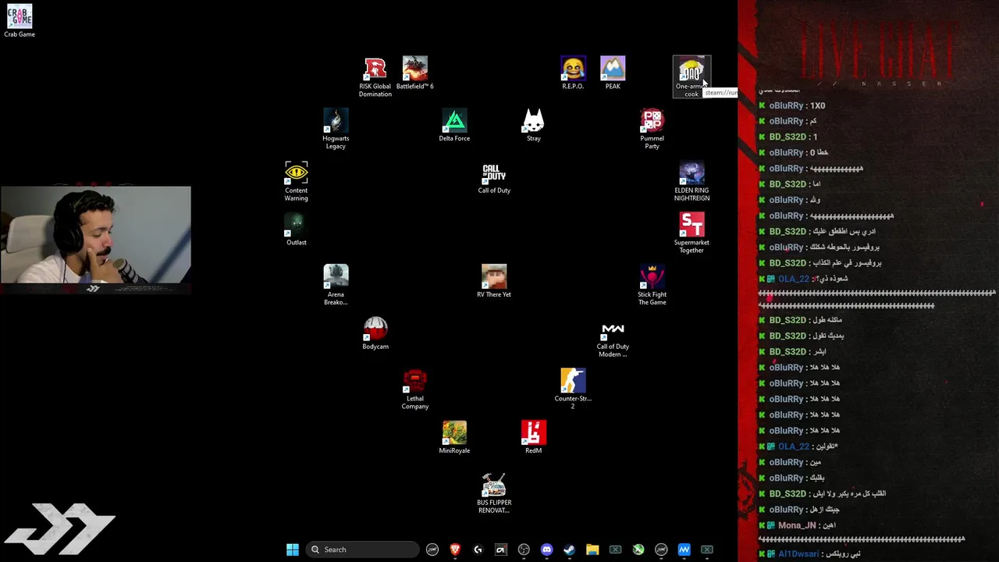The width and height of the screenshot is (999, 562).
Task: Select the Content Warning icon
Action: (x=297, y=181)
